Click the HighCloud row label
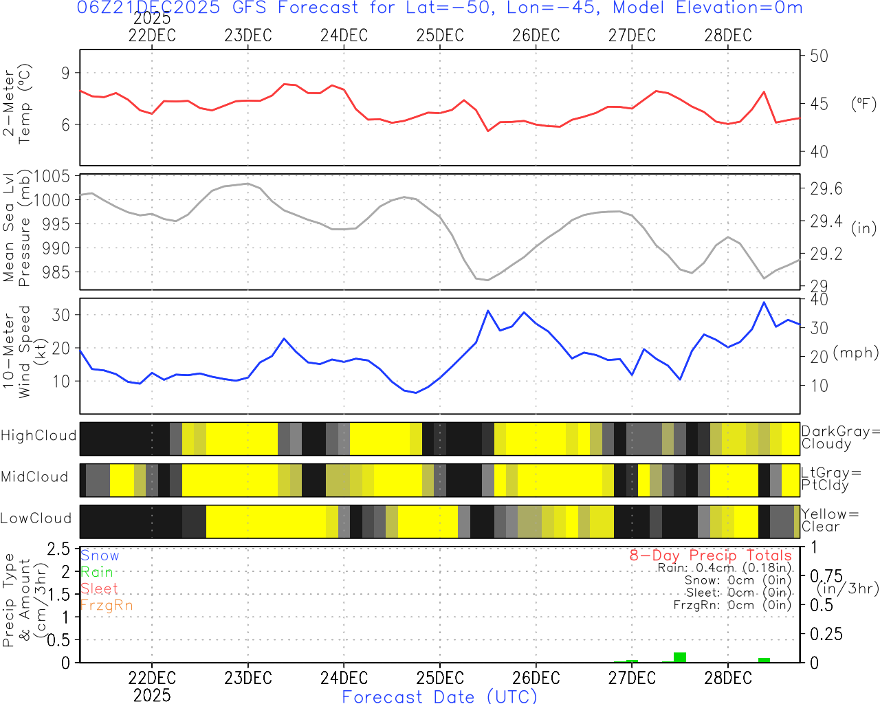Image resolution: width=880 pixels, height=704 pixels. (38, 436)
